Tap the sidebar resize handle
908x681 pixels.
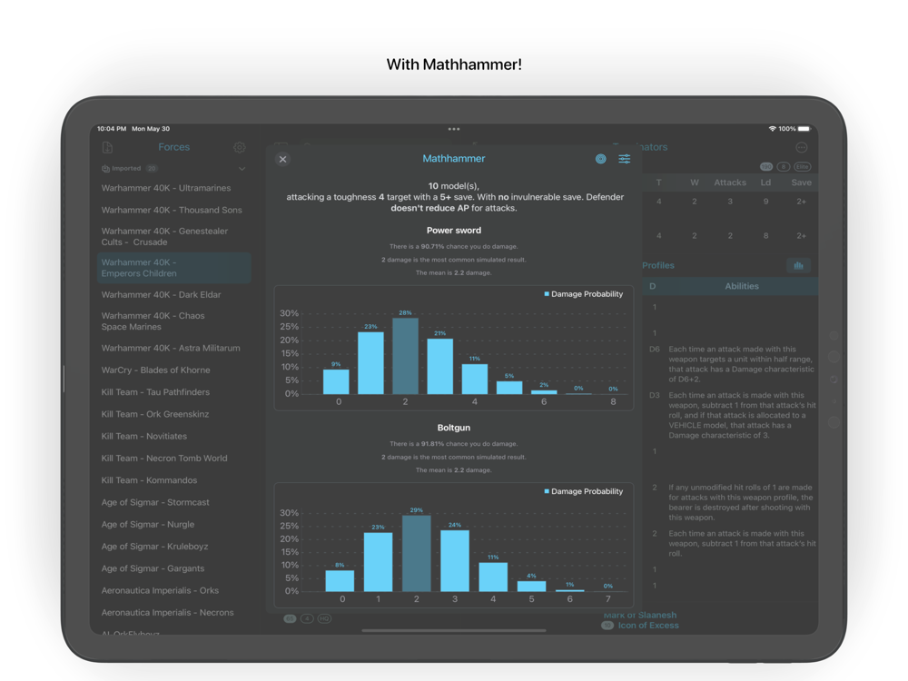coord(64,379)
